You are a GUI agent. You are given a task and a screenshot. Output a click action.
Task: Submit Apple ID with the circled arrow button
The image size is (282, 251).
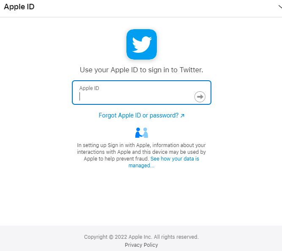click(x=200, y=97)
